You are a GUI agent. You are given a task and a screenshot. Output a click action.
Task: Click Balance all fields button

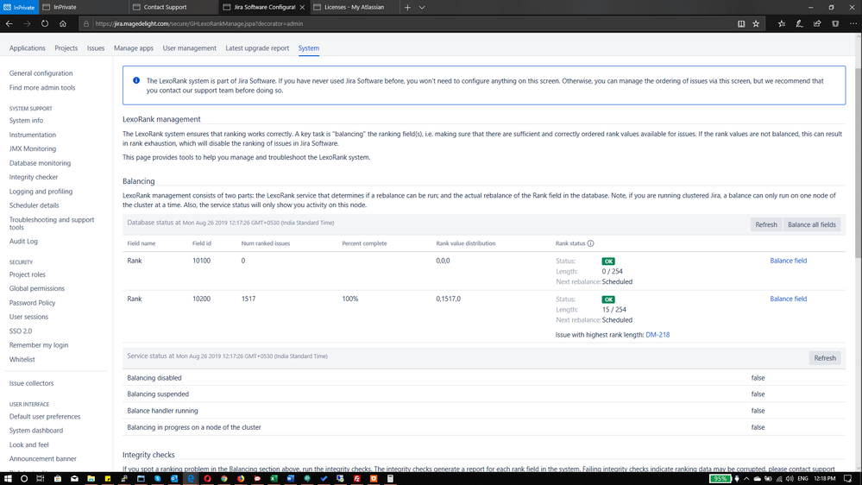coord(811,224)
